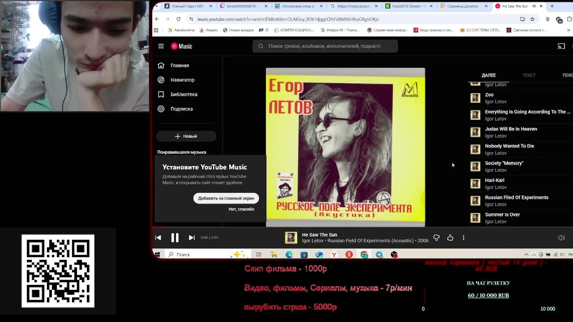Open the Справочная инфор... bookmark
This screenshot has width=573, height=322.
[388, 30]
